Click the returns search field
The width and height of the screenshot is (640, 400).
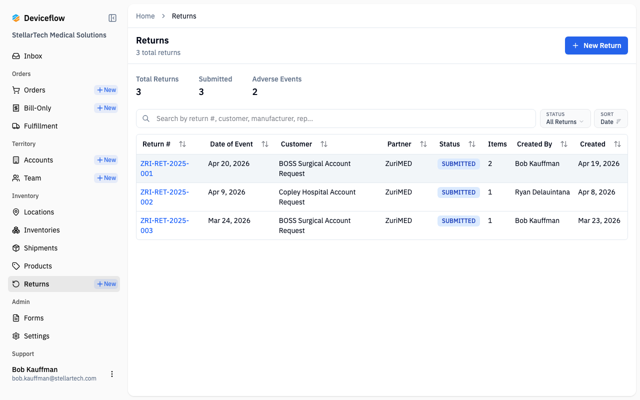coord(336,118)
